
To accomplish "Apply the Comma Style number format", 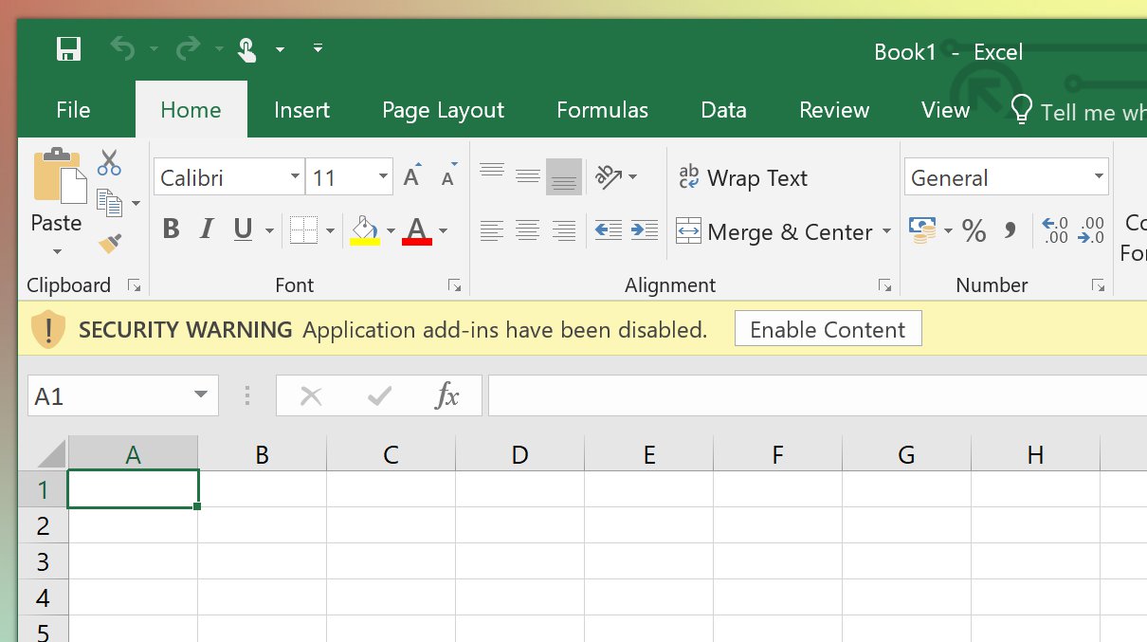I will [x=1010, y=230].
